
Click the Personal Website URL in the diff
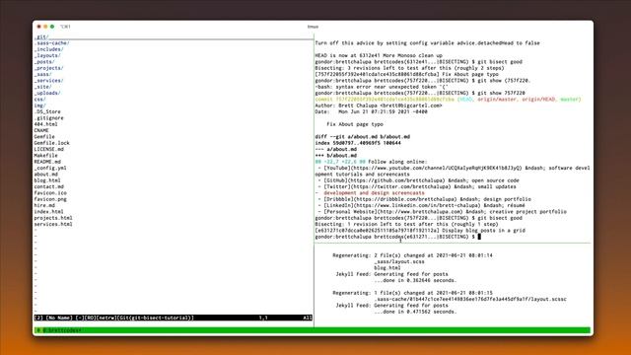click(421, 212)
